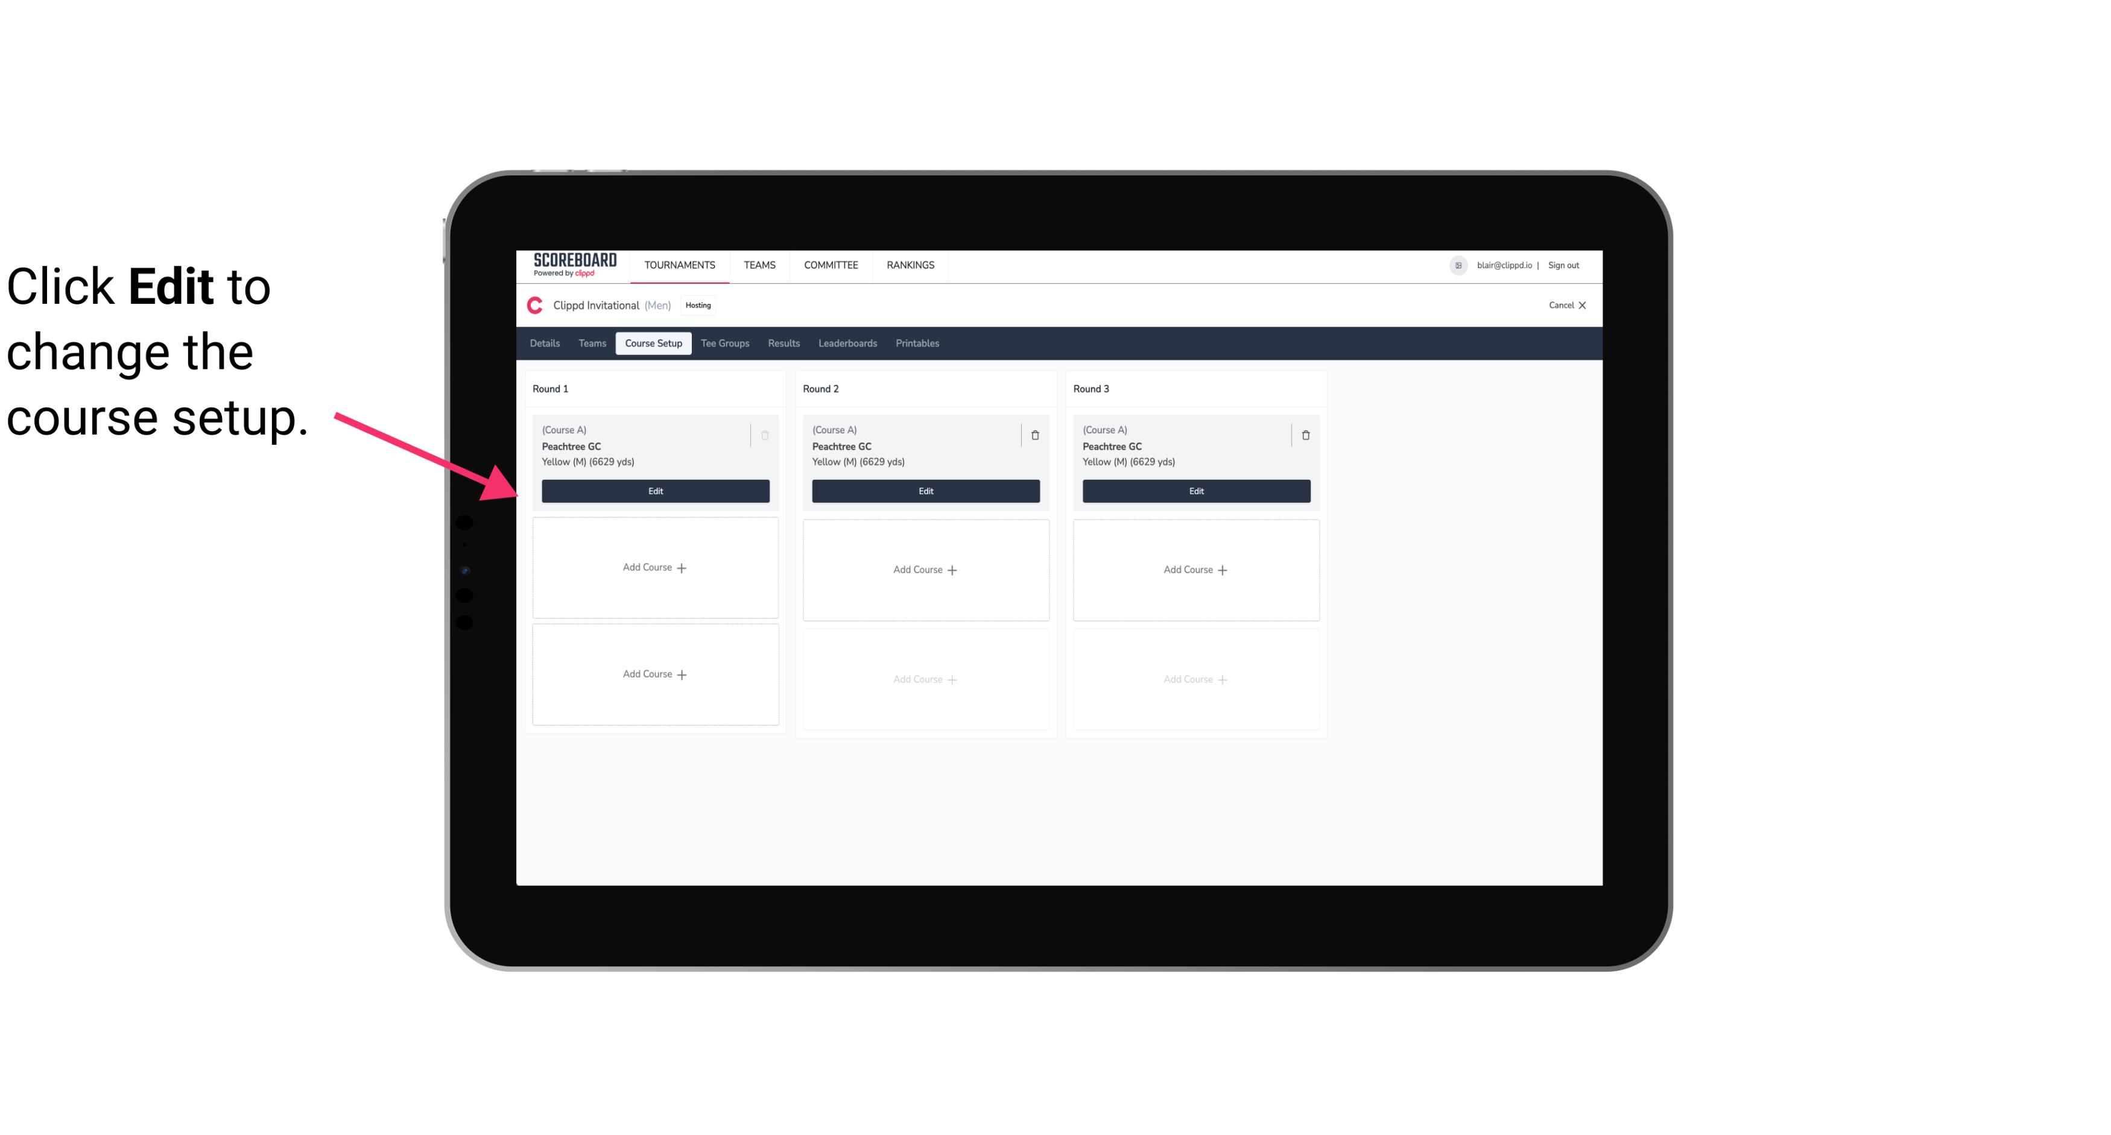
Task: Click the Printables tab
Action: point(917,344)
